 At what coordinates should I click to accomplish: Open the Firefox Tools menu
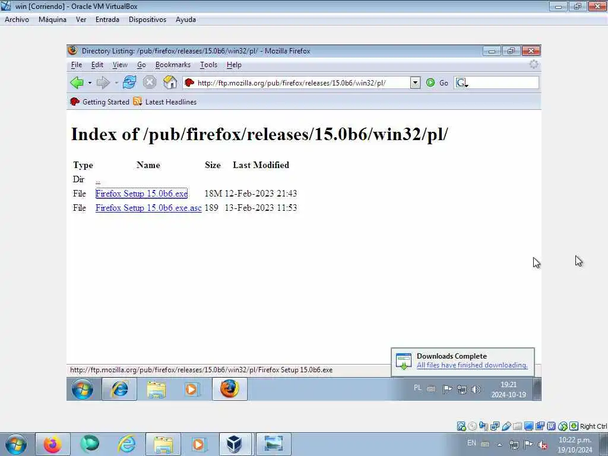(208, 65)
